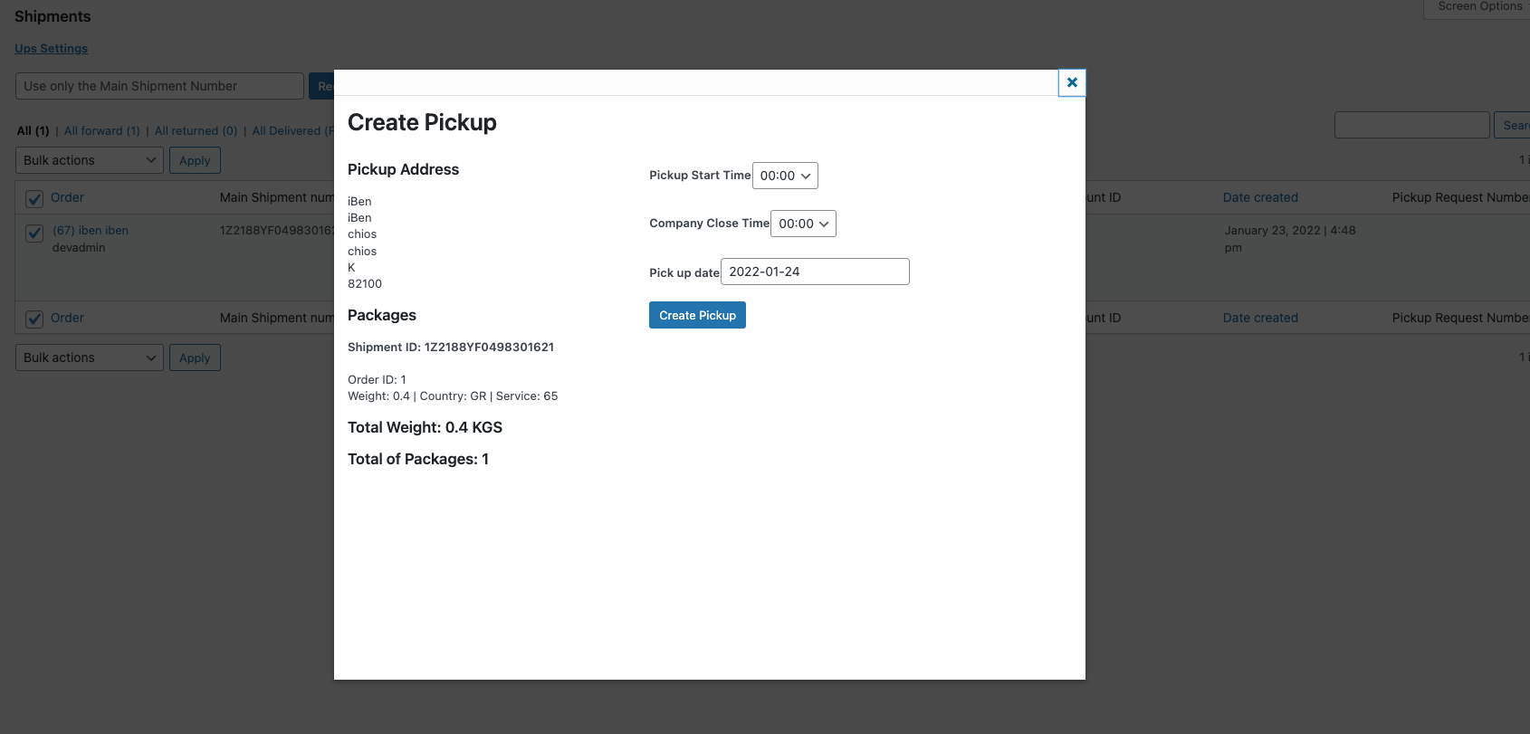Toggle the select-all checkbox in table header

pyautogui.click(x=34, y=198)
